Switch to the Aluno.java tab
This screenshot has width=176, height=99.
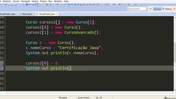[x=26, y=14]
